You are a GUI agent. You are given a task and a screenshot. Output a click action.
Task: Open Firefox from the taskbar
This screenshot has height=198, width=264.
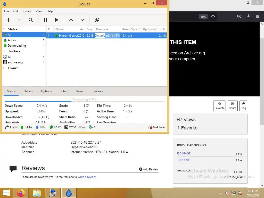click(21, 193)
